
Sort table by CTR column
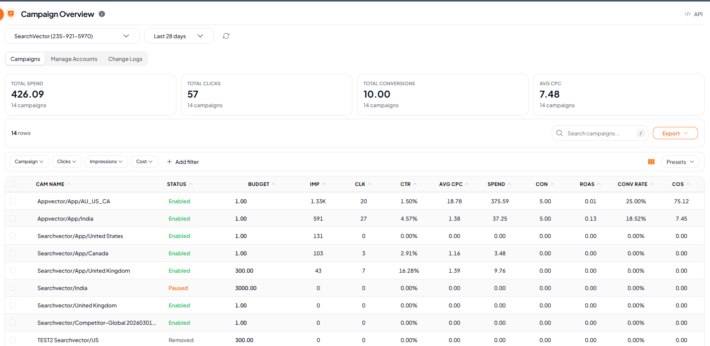pos(409,184)
